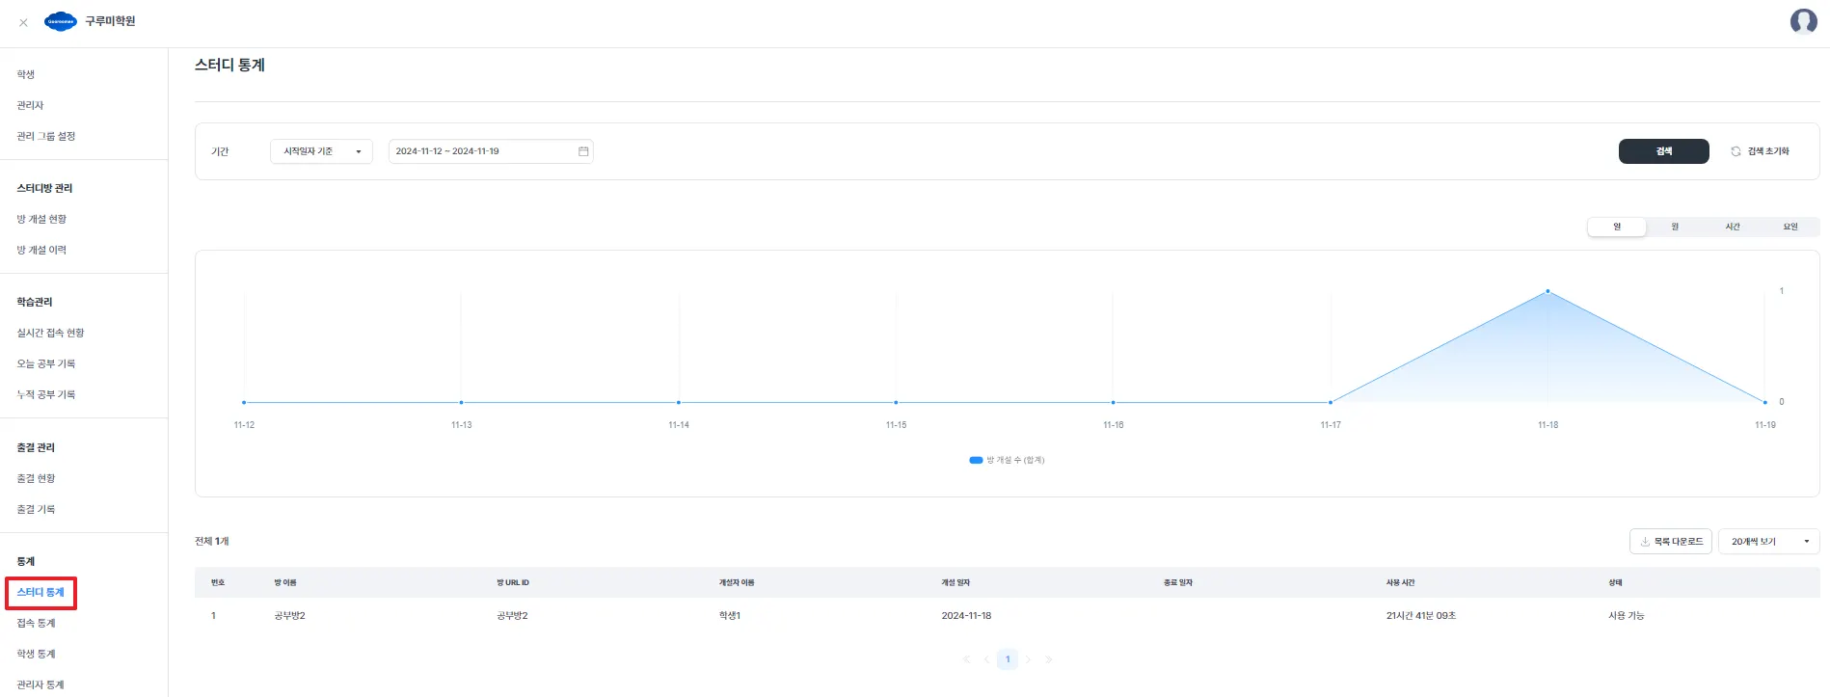This screenshot has height=697, width=1830.
Task: Click the 사용 시간 column header
Action: click(x=1401, y=582)
